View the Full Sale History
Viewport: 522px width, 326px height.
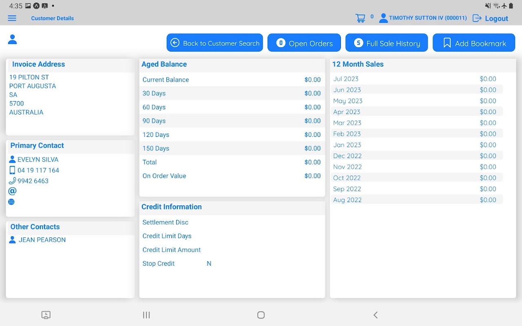coord(387,43)
